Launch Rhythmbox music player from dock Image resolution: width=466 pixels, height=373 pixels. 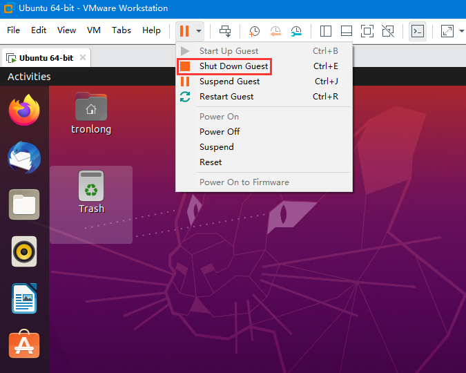pos(24,251)
